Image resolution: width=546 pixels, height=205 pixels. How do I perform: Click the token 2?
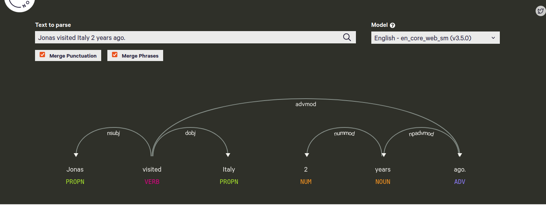pos(306,169)
